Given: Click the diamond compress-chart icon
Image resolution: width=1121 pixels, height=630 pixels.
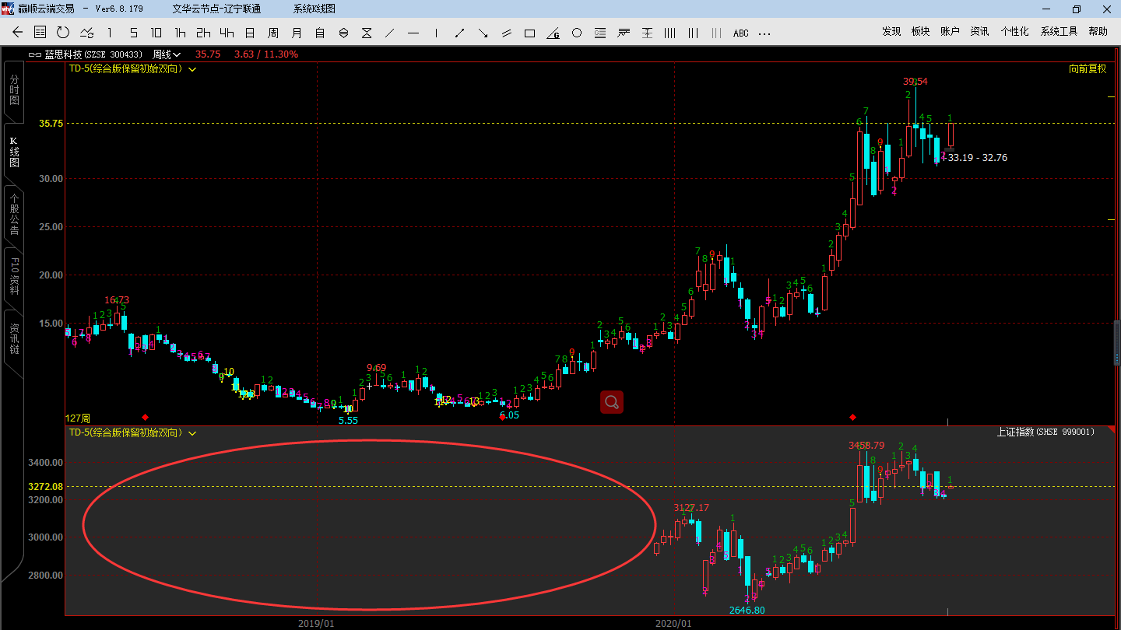Looking at the screenshot, I should pos(343,33).
